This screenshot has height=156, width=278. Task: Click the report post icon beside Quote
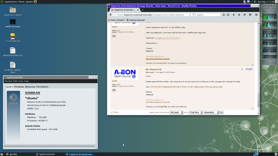coord(242,69)
